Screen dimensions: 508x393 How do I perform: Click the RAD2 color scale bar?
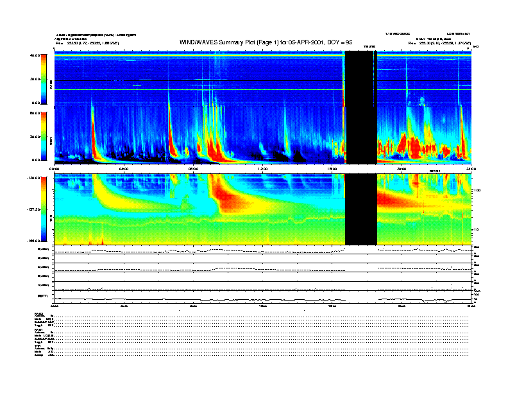point(44,79)
